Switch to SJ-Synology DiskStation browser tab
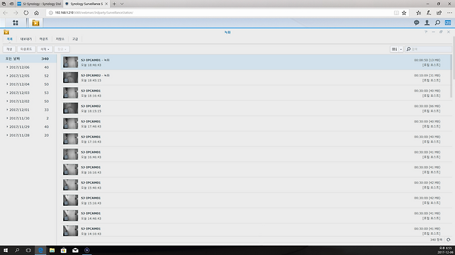The image size is (455, 255). 39,4
